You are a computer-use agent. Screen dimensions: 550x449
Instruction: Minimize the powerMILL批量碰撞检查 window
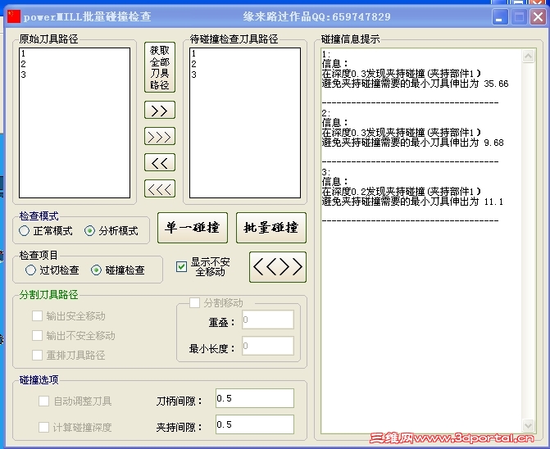point(500,16)
